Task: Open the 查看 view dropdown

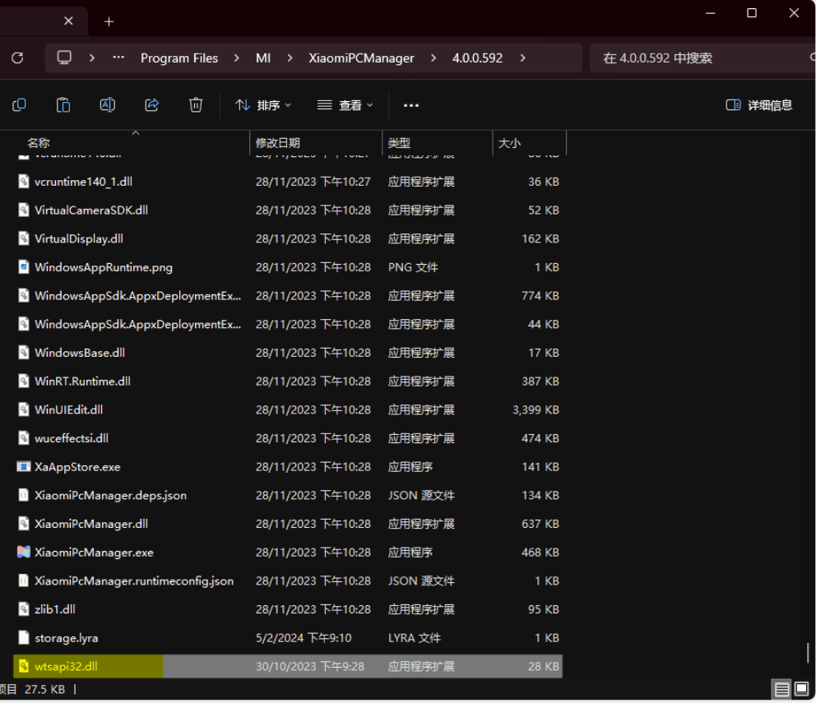Action: coord(345,105)
